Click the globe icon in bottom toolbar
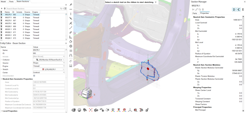Image resolution: width=246 pixels, height=113 pixels. point(79,110)
